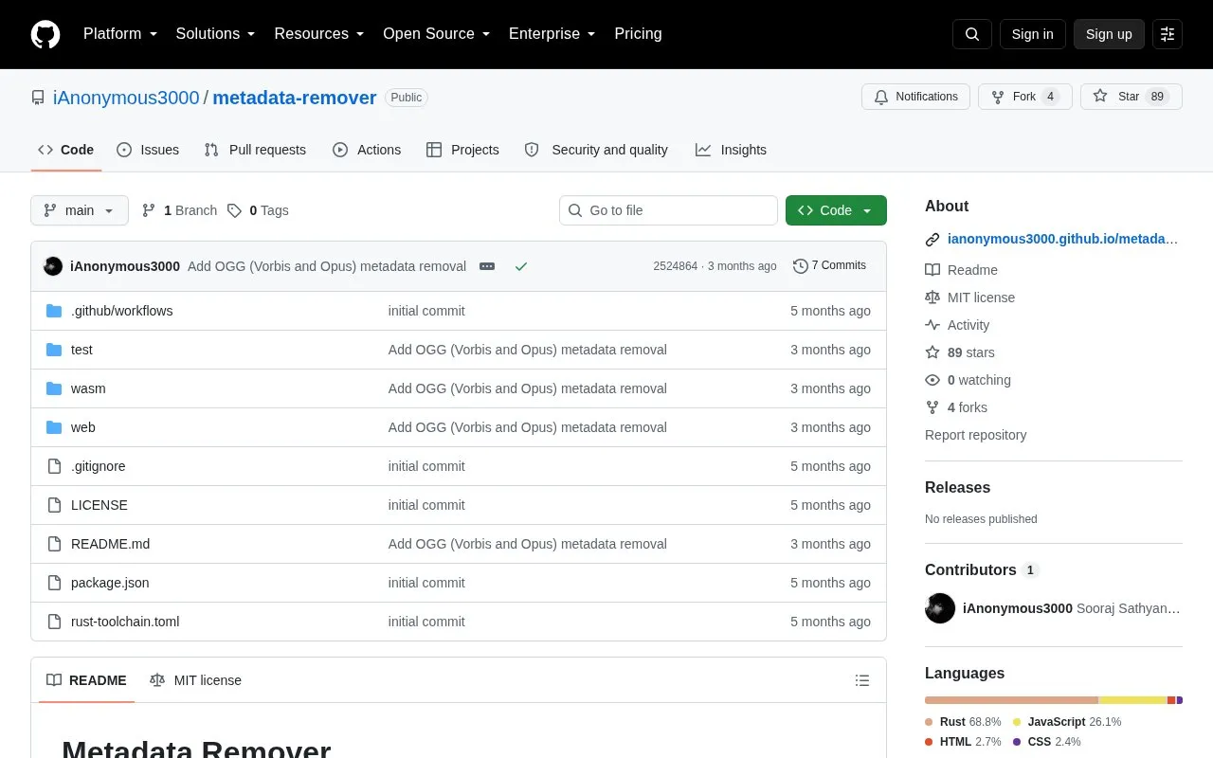Image resolution: width=1213 pixels, height=758 pixels.
Task: Open the rust-toolchain.toml file
Action: click(x=125, y=622)
